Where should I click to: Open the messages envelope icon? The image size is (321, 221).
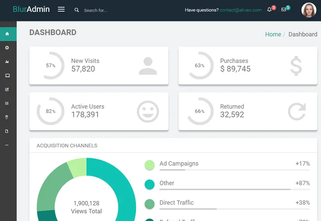284,9
